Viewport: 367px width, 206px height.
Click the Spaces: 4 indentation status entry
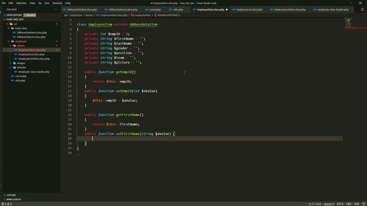pos(329,204)
